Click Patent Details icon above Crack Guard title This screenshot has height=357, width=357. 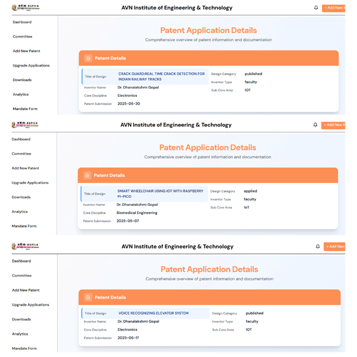88,58
